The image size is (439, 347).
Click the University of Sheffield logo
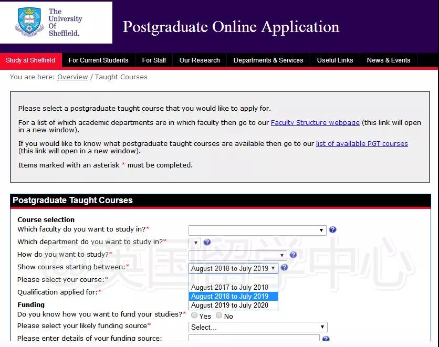[56, 23]
